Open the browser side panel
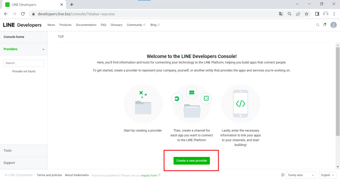This screenshot has width=340, height=180. coord(317,14)
